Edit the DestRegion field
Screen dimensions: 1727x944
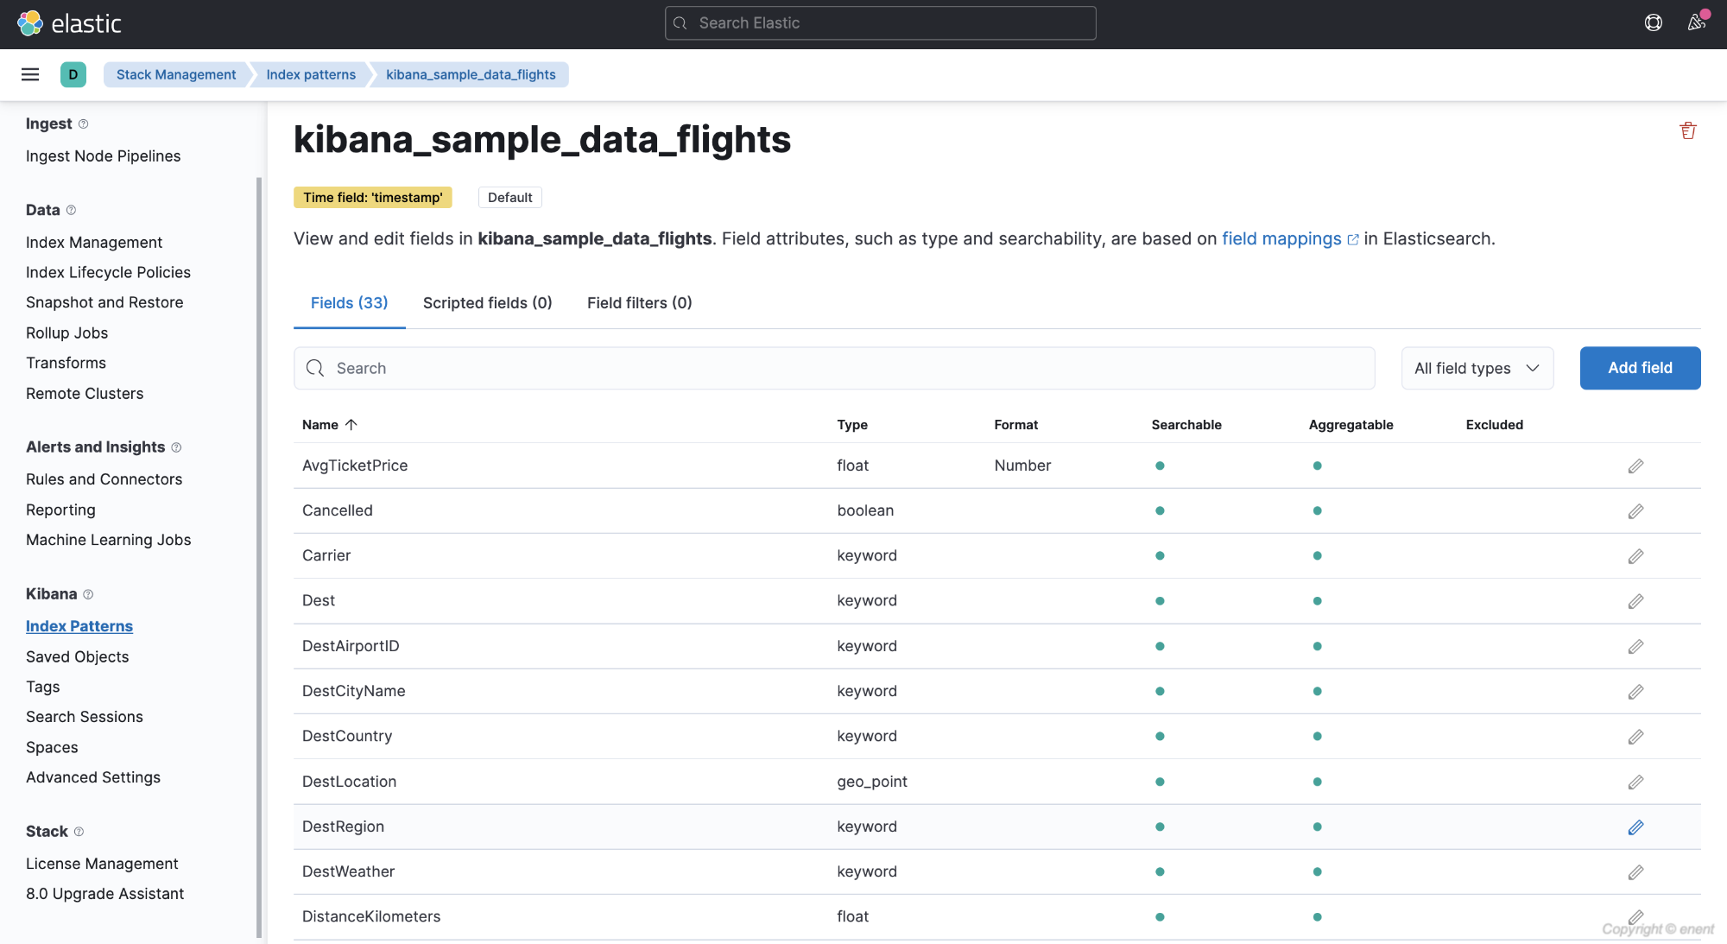[x=1635, y=827]
